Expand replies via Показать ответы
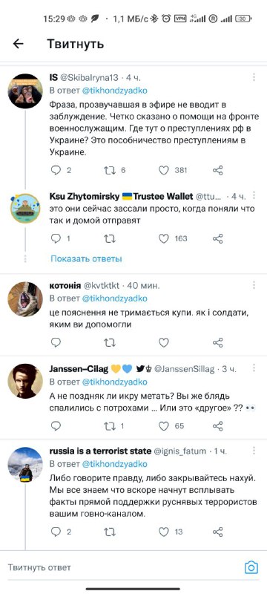267x594 pixels. point(86,259)
